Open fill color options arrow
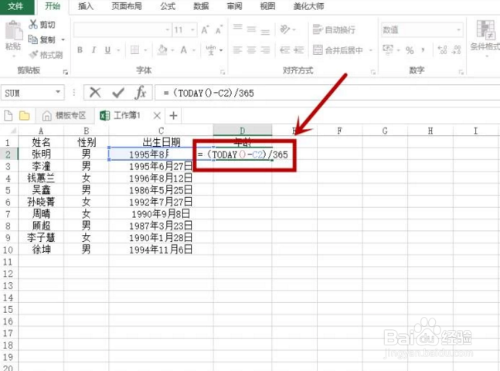500x371 pixels. pyautogui.click(x=172, y=50)
